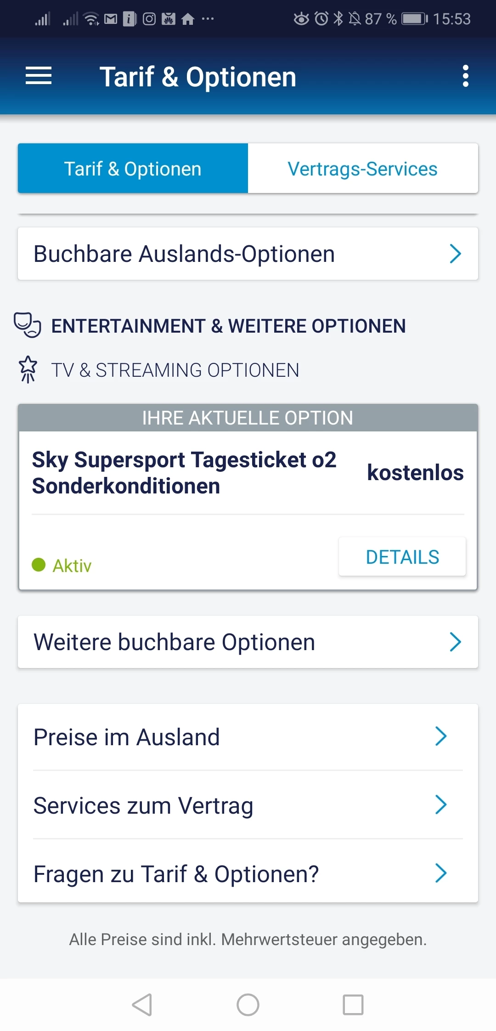Open DETAILS for Sky Supersport Tagesticket
The height and width of the screenshot is (1031, 496).
pyautogui.click(x=402, y=557)
